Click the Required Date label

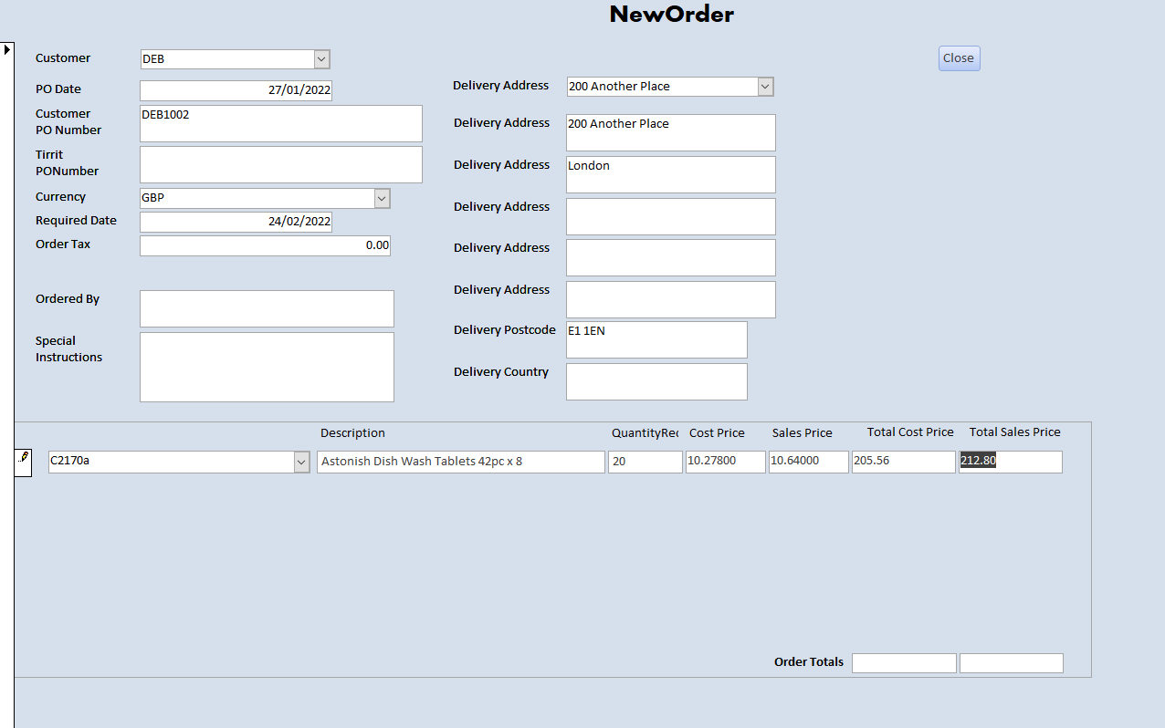(76, 221)
